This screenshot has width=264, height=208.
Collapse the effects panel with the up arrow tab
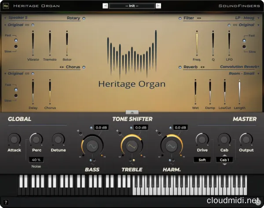click(132, 112)
